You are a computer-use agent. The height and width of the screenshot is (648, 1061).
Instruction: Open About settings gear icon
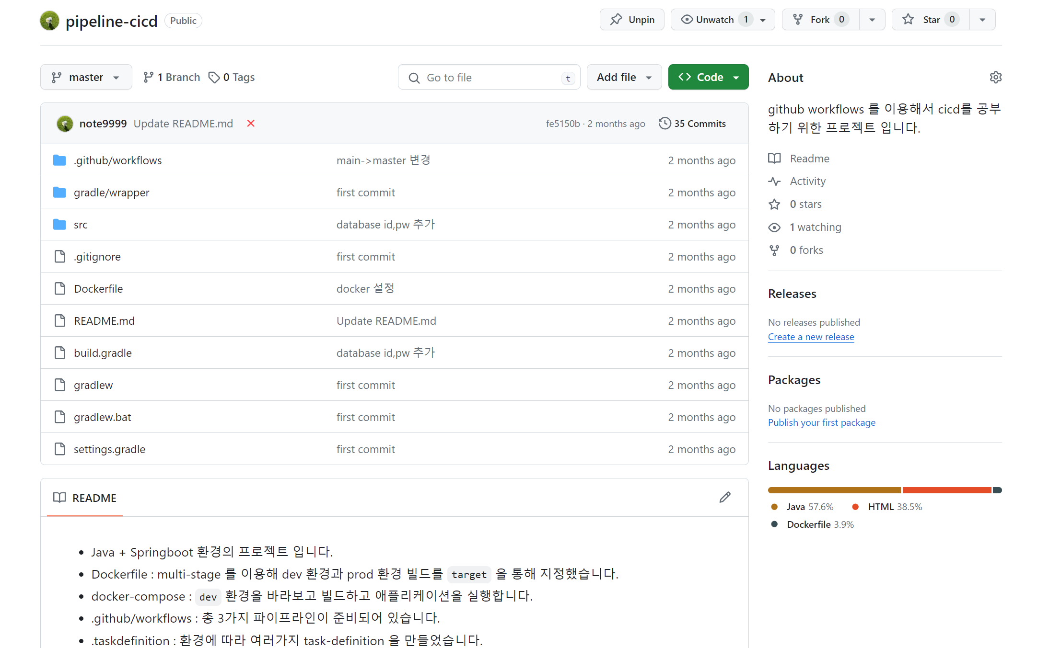(995, 78)
